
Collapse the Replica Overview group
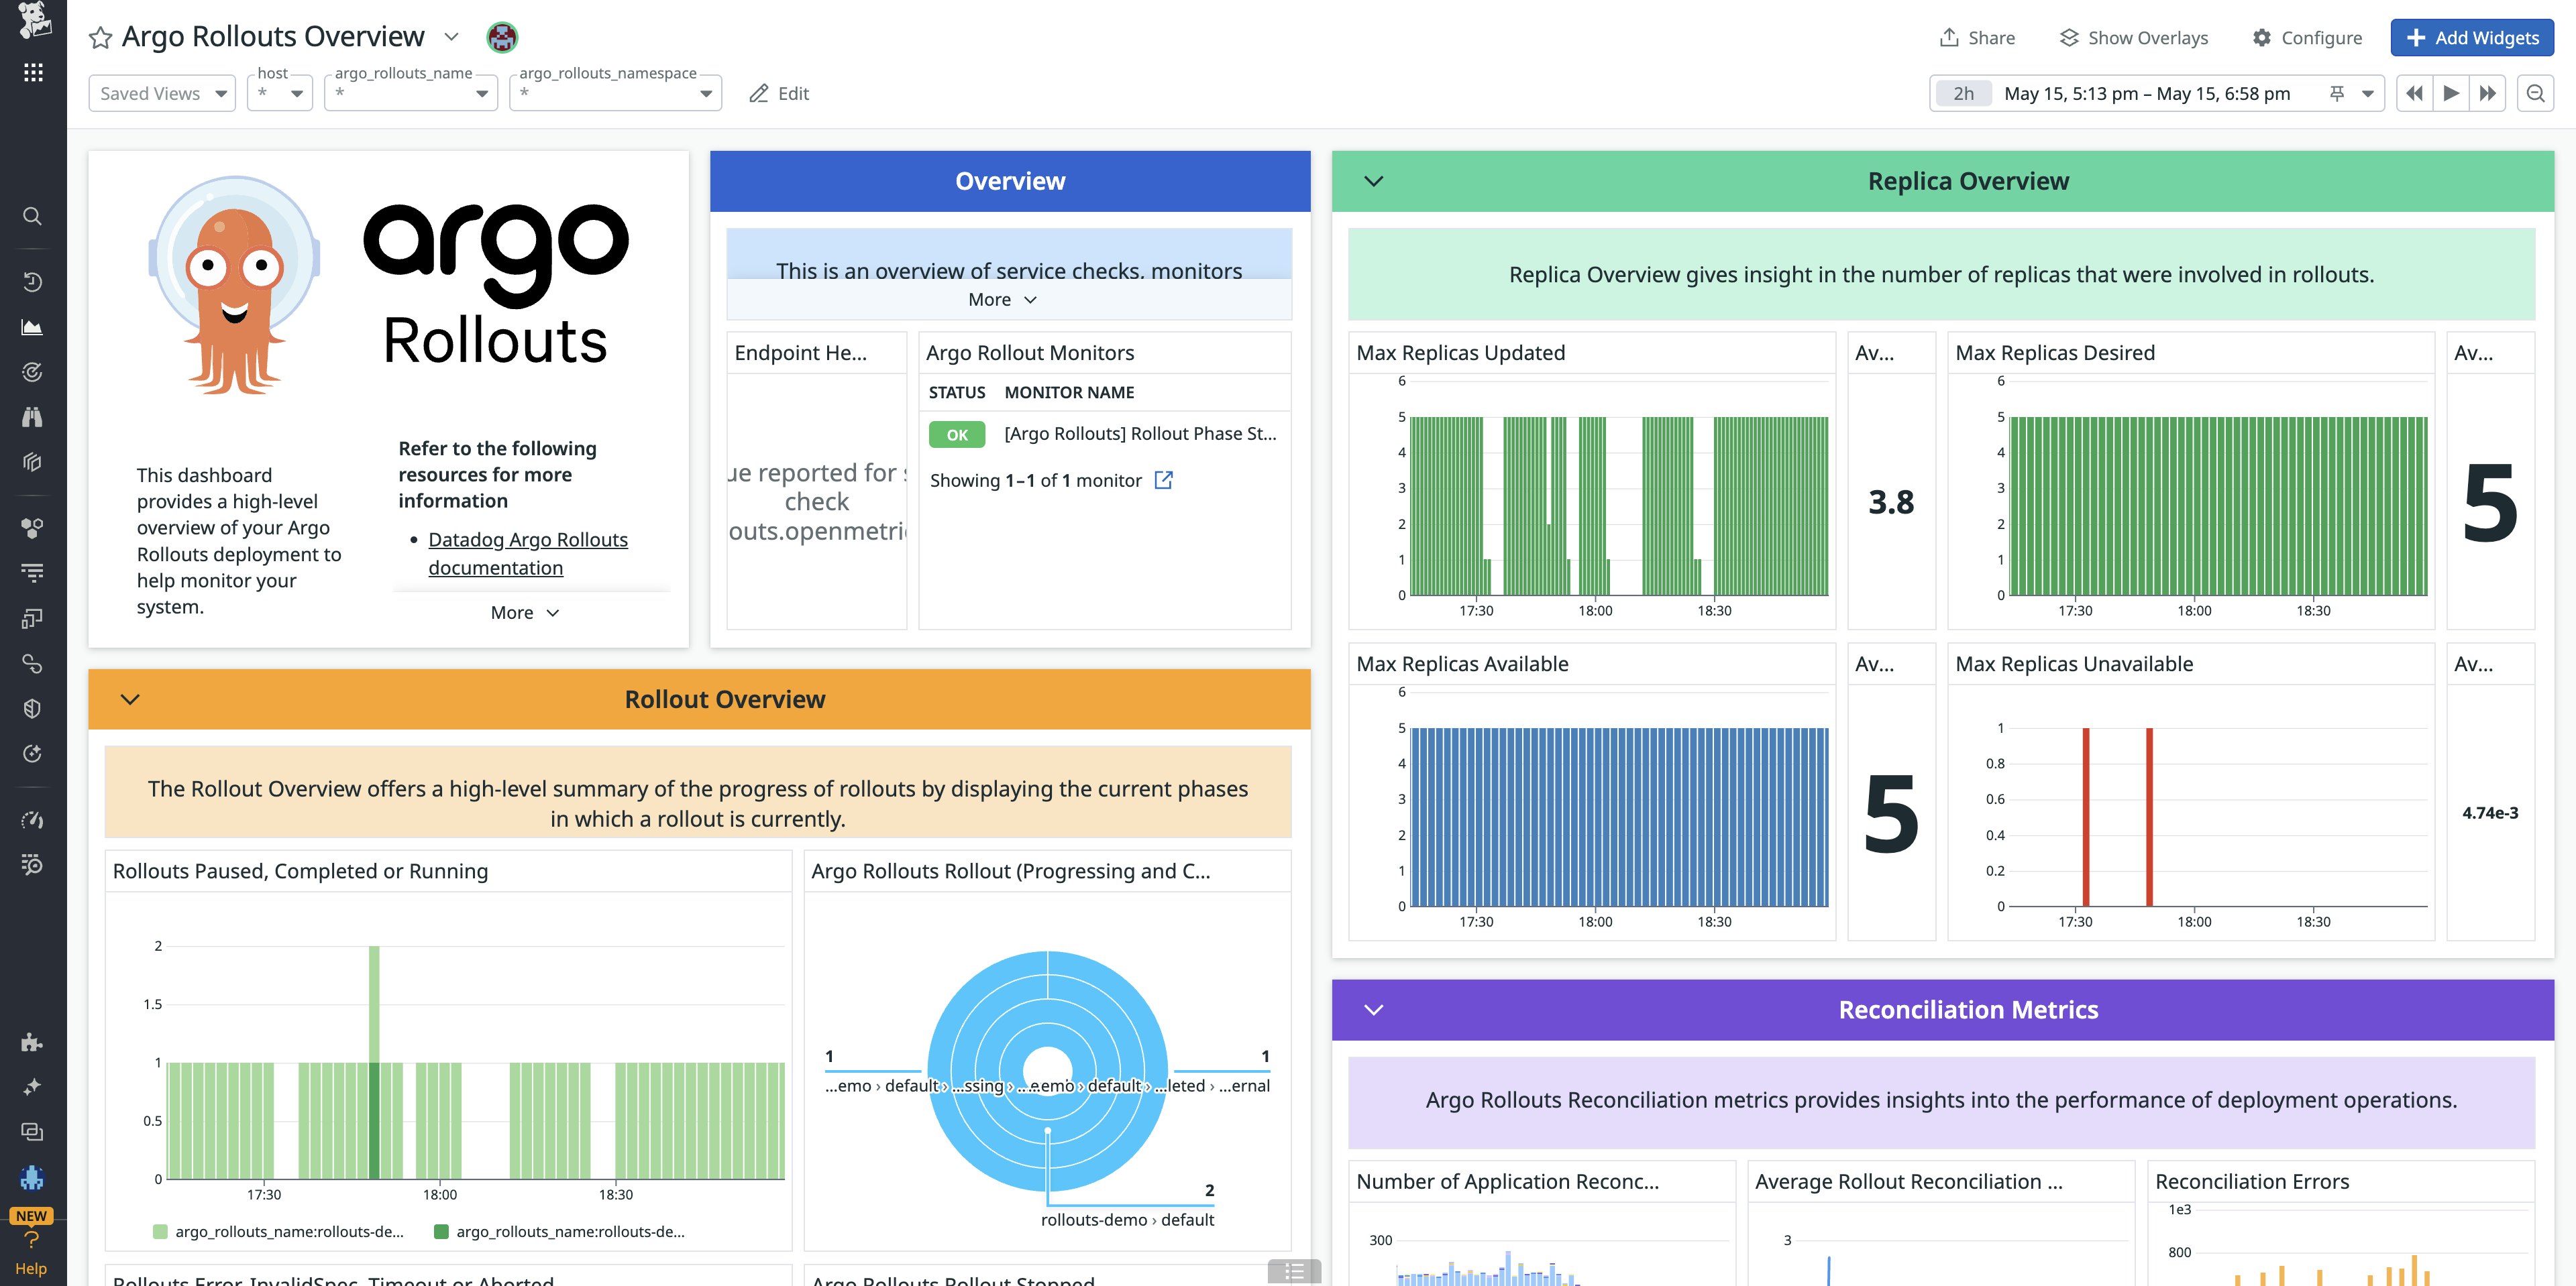(x=1373, y=181)
